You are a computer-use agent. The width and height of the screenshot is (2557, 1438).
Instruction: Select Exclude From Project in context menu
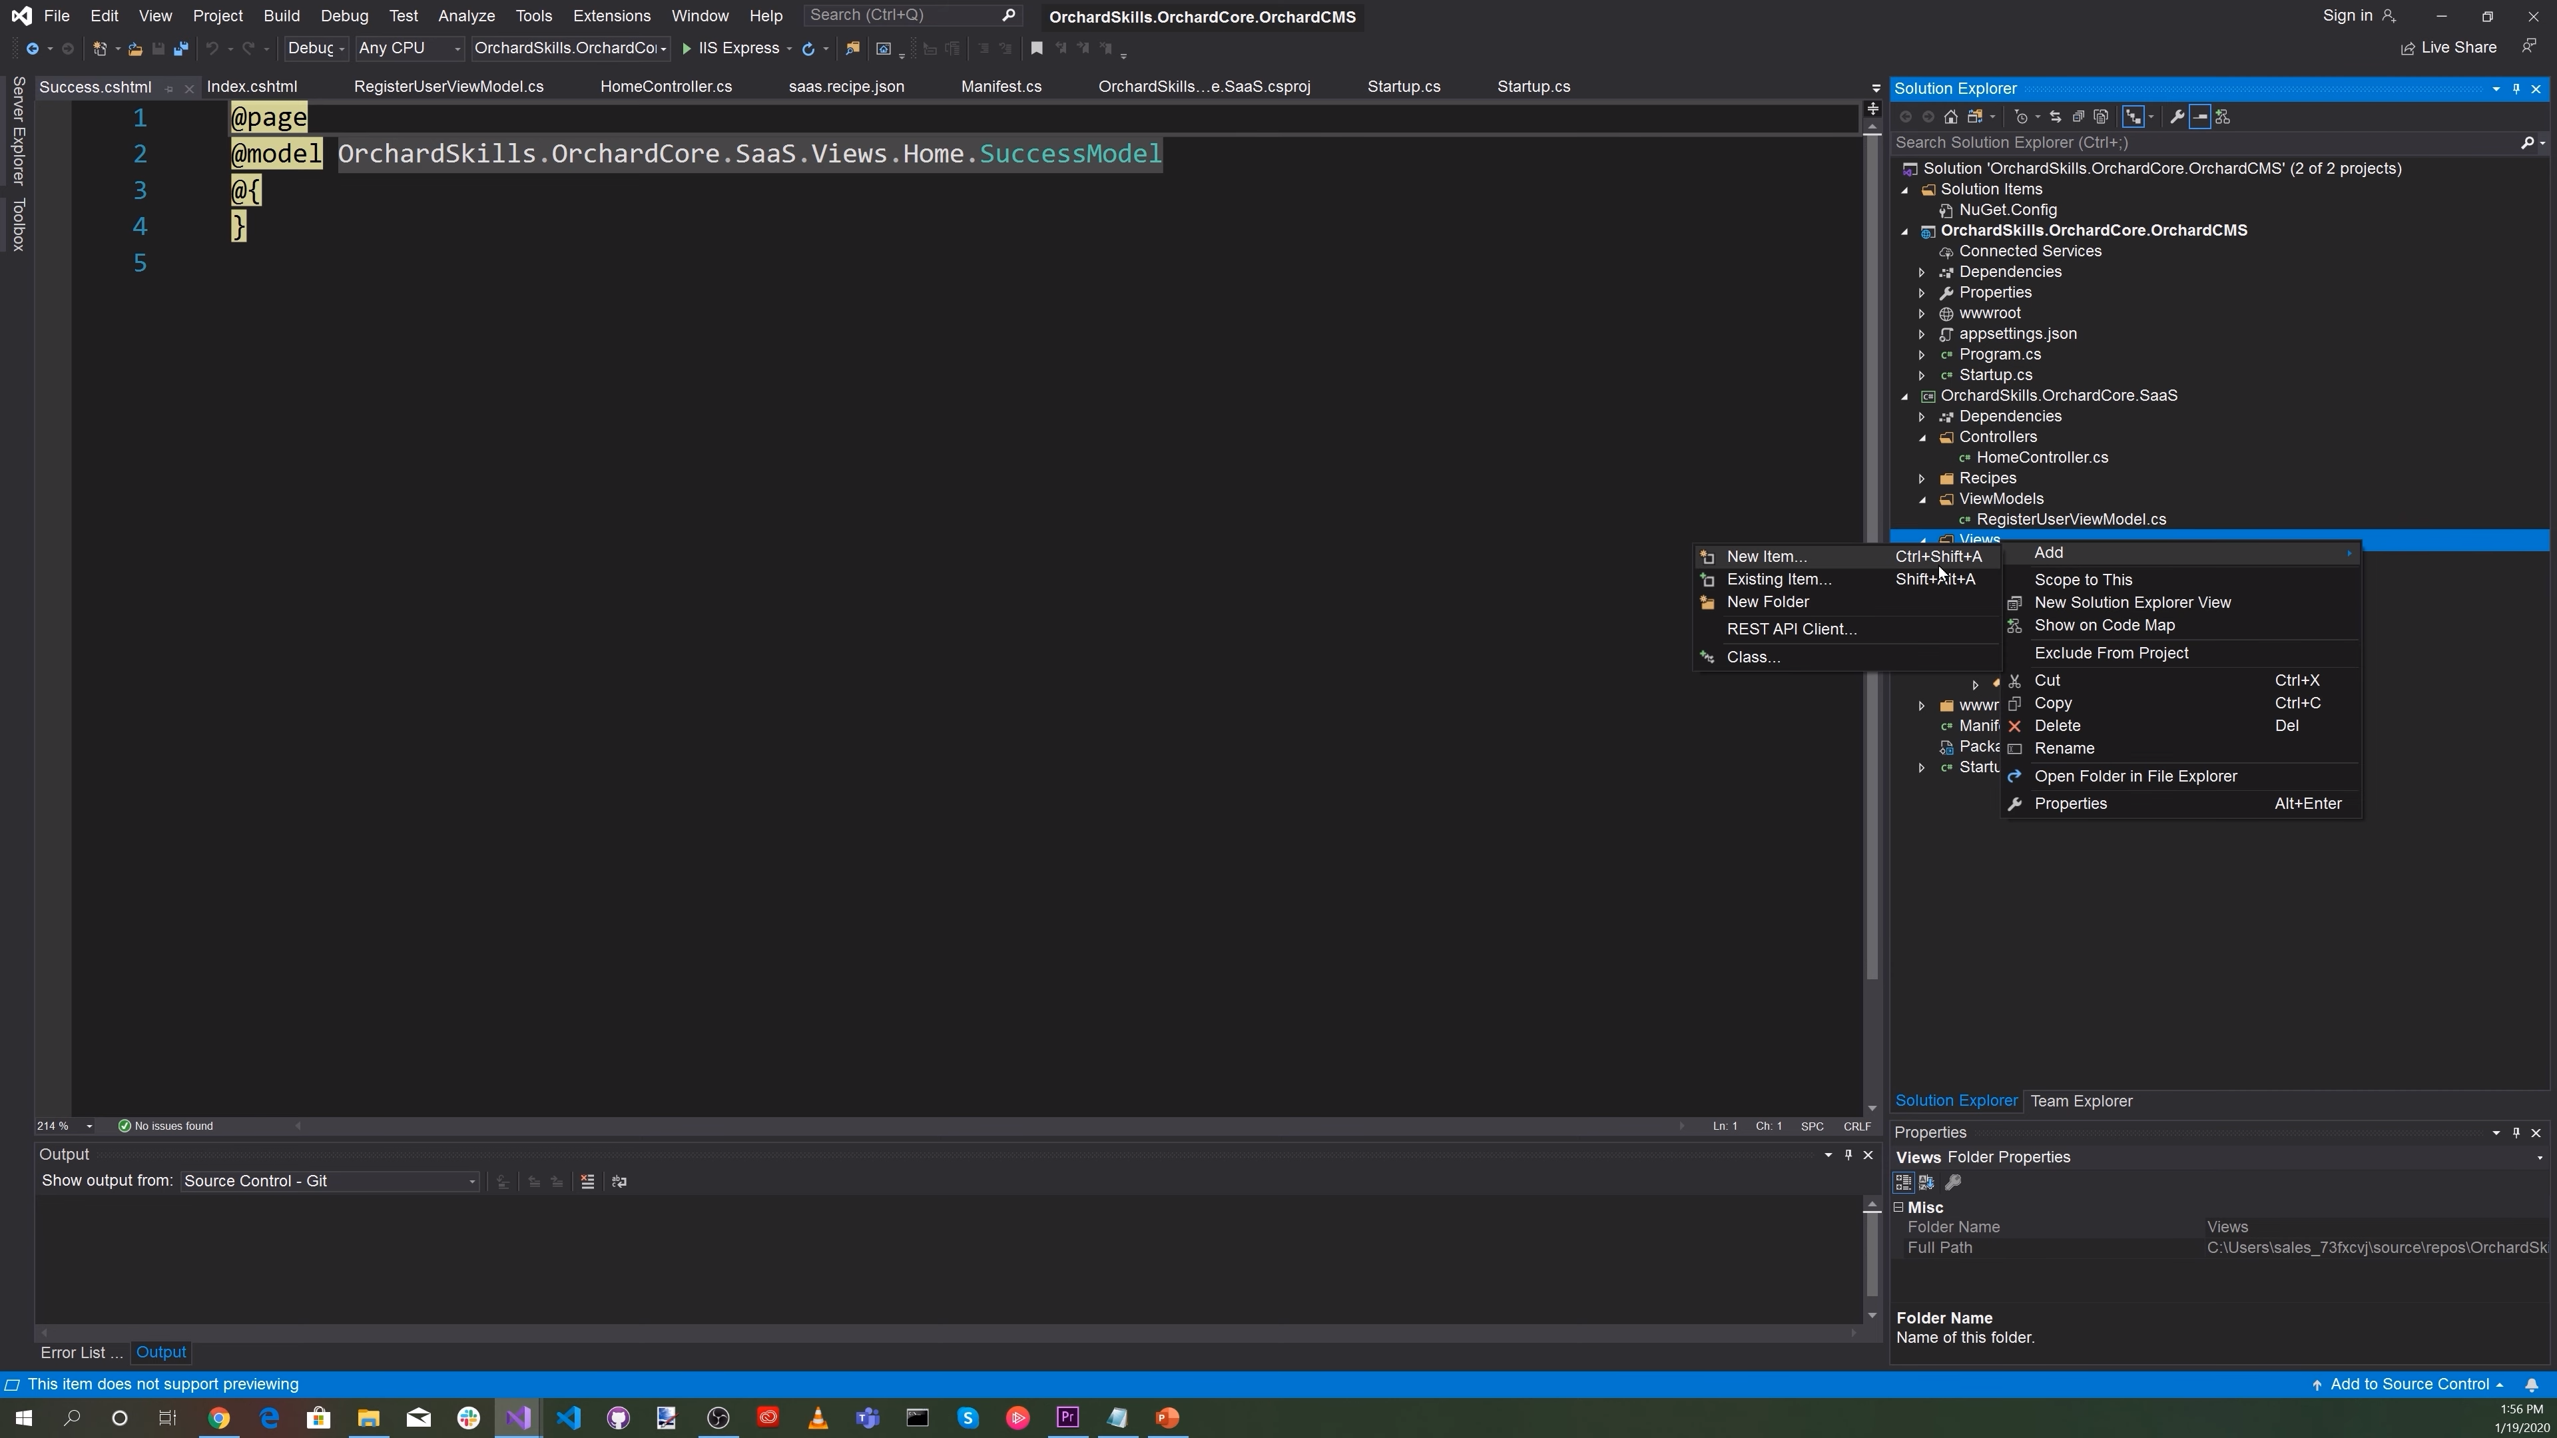tap(2182, 653)
